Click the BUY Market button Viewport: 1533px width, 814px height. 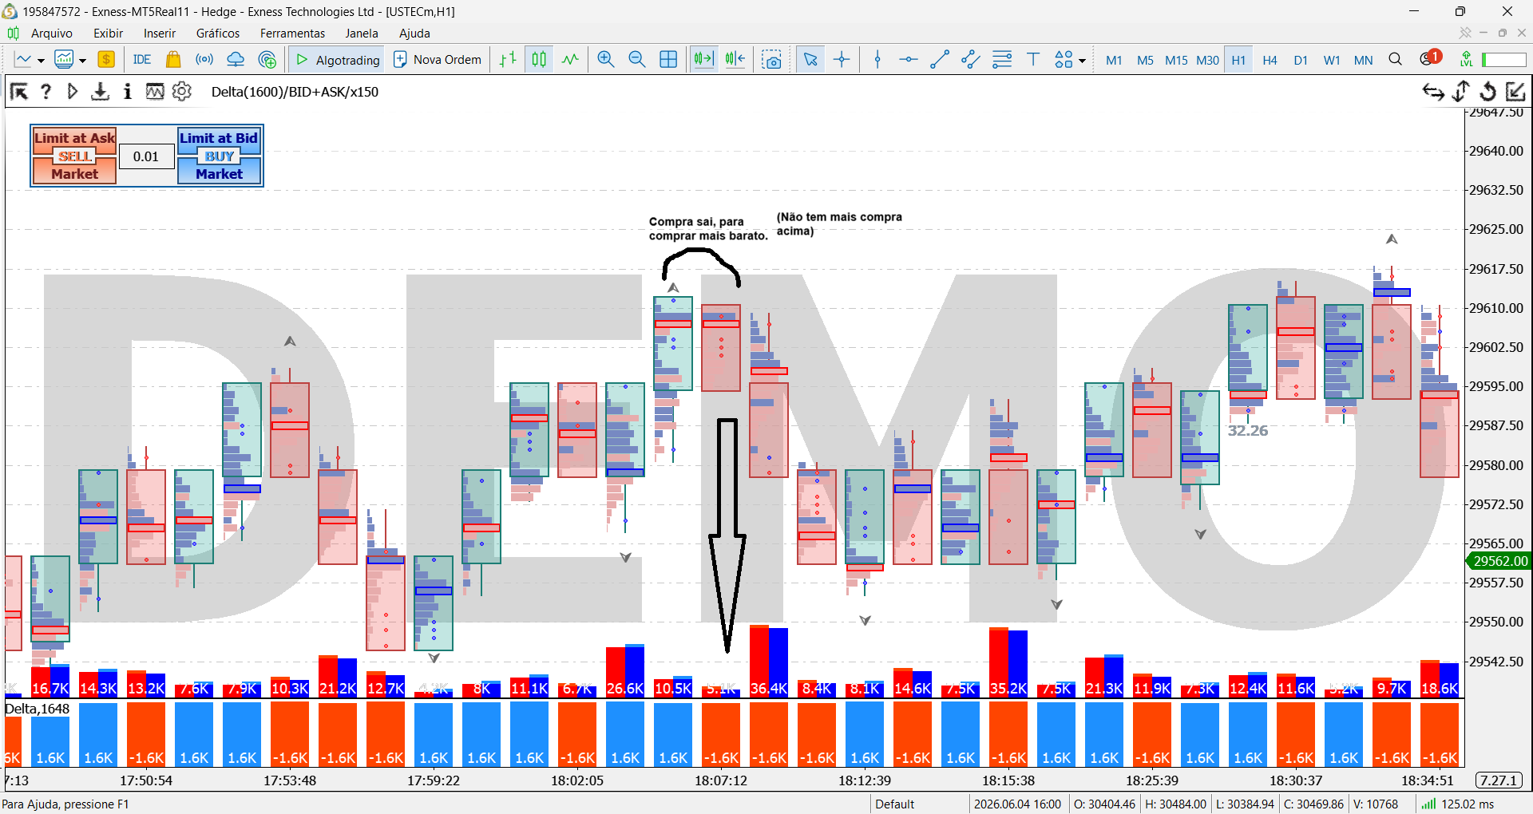(220, 165)
